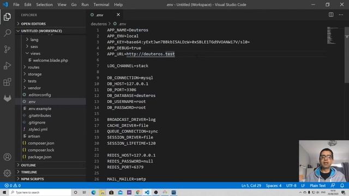The height and width of the screenshot is (196, 349).
Task: Collapse the views folder
Action: (x=51, y=53)
